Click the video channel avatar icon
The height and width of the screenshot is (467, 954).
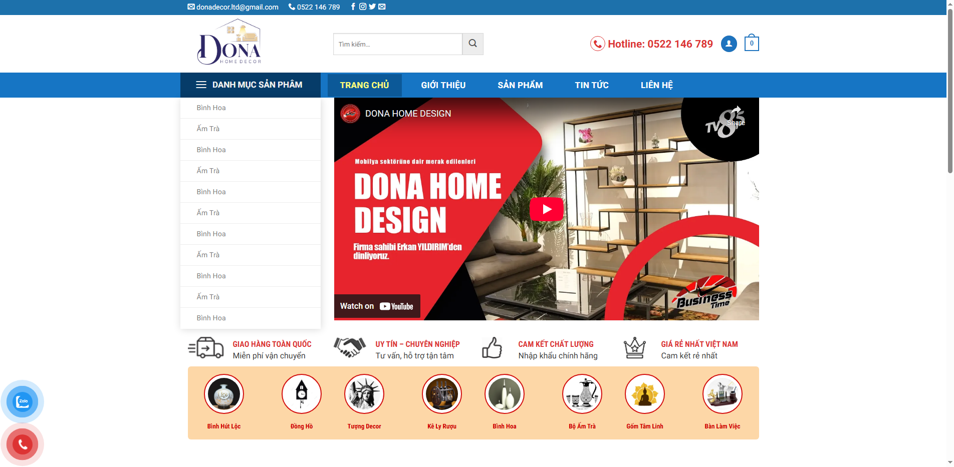pyautogui.click(x=350, y=114)
